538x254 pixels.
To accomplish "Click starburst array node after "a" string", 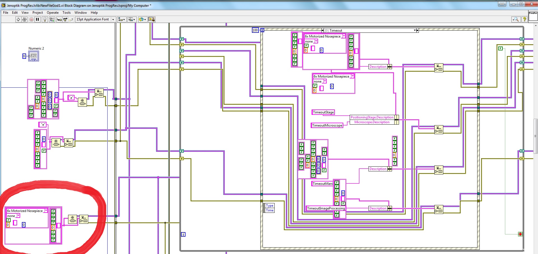I will (82, 102).
